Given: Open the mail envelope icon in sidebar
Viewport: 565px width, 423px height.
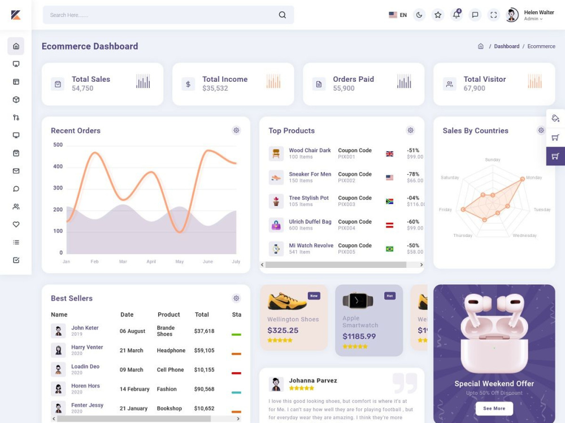Looking at the screenshot, I should point(16,171).
